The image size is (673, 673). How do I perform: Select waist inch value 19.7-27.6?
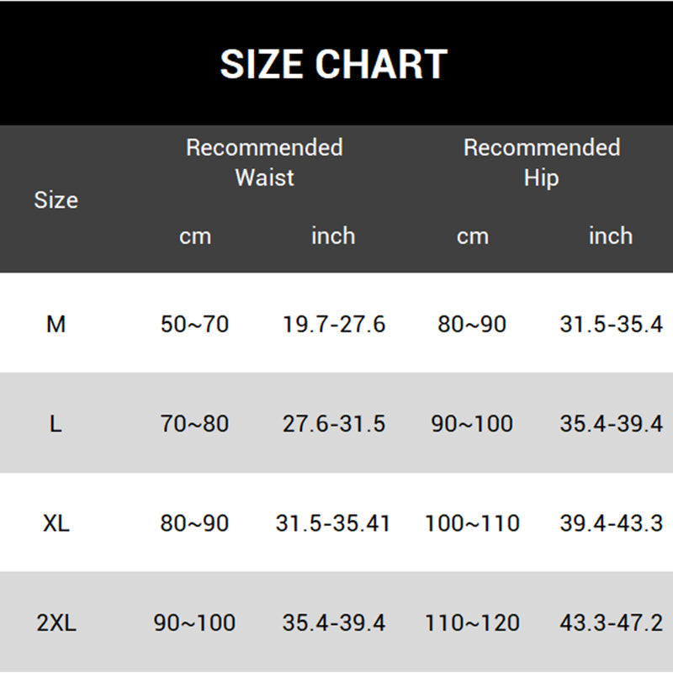(x=334, y=324)
